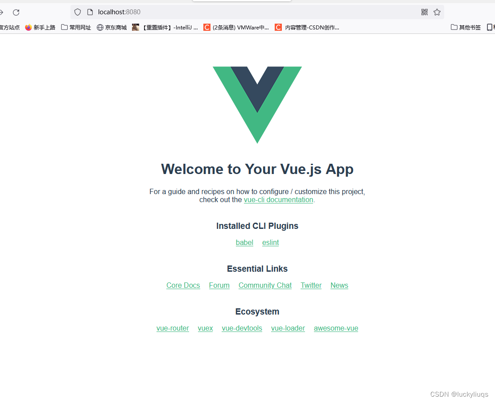The width and height of the screenshot is (495, 402).
Task: Click the News essential link
Action: point(339,285)
